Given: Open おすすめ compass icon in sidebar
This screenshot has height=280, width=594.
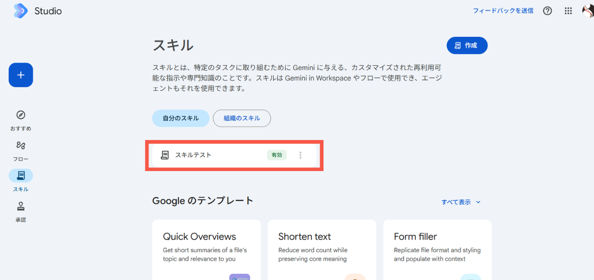Looking at the screenshot, I should point(21,115).
